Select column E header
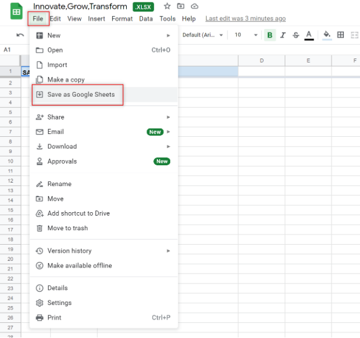 pyautogui.click(x=308, y=61)
